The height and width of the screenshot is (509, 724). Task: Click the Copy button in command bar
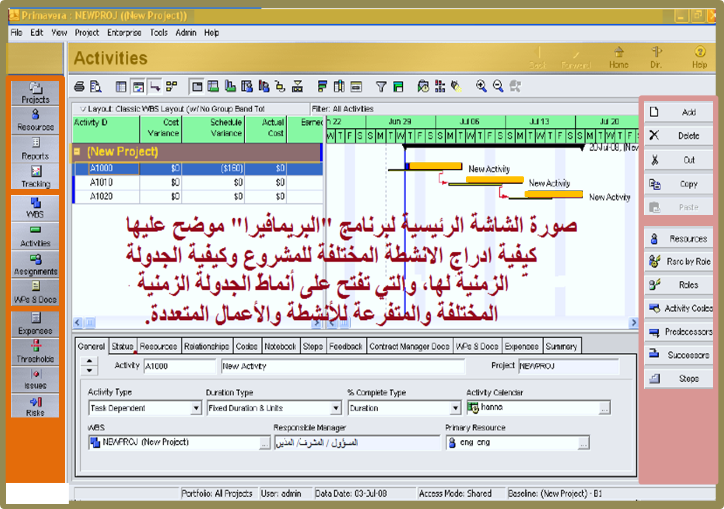(x=679, y=184)
